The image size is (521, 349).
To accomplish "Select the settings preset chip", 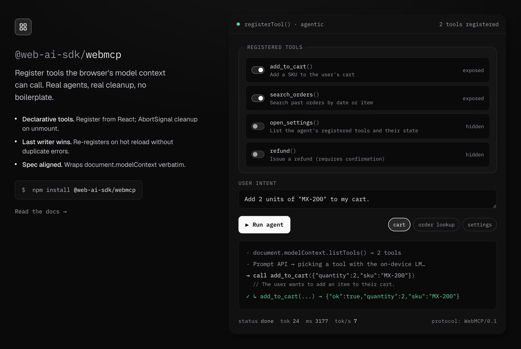I will point(480,224).
